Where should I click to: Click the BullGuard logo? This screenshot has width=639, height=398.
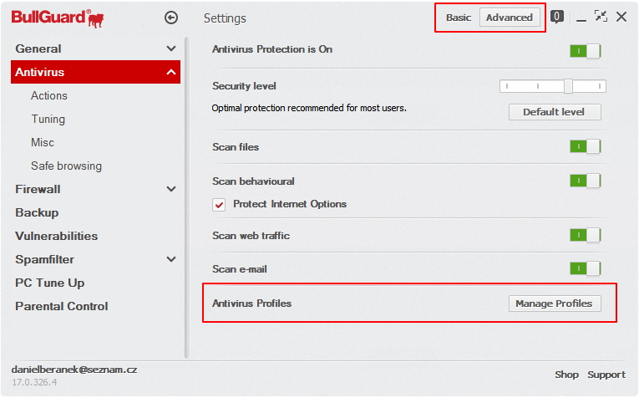coord(56,17)
